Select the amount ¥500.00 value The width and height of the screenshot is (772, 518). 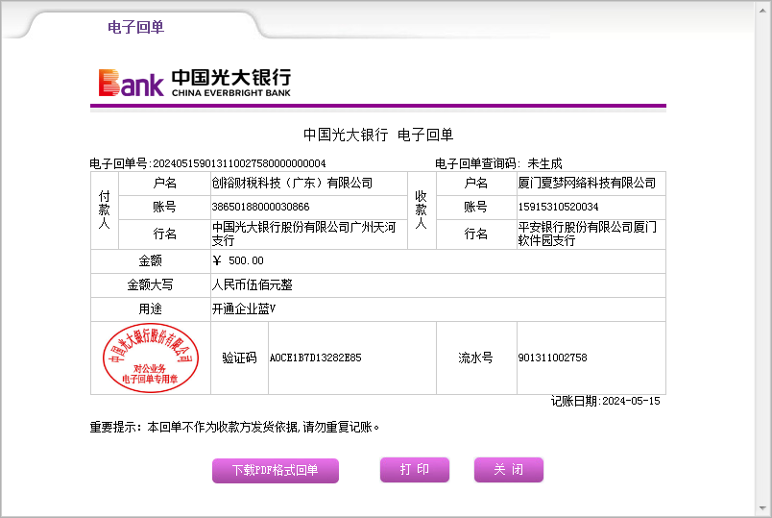(x=238, y=260)
